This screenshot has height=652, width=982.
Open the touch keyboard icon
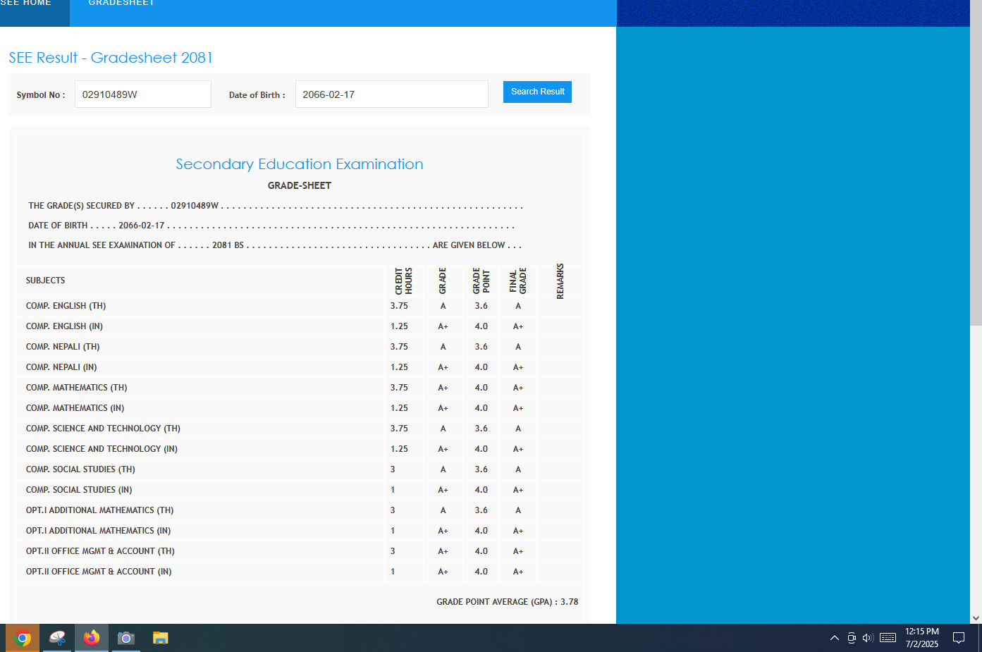coord(888,638)
